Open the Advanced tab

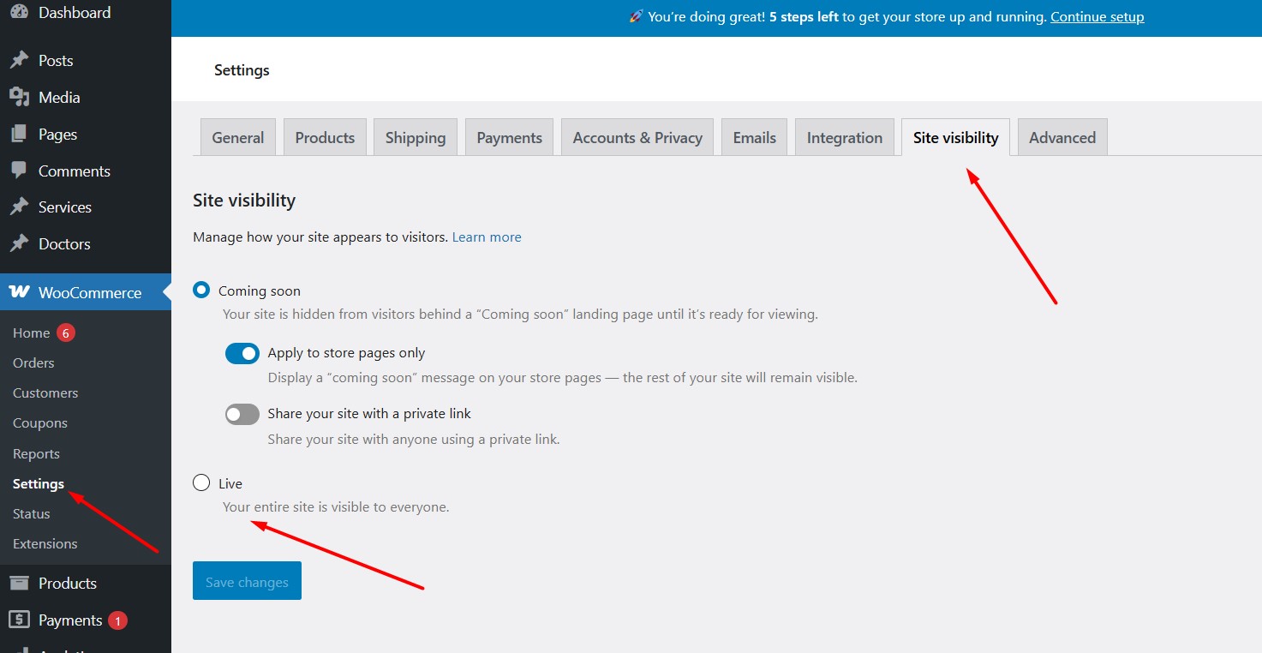pos(1062,137)
